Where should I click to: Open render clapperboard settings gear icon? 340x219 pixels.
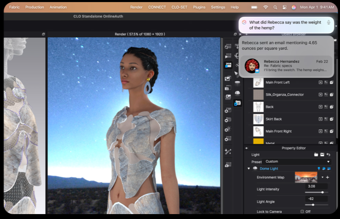pos(227,139)
